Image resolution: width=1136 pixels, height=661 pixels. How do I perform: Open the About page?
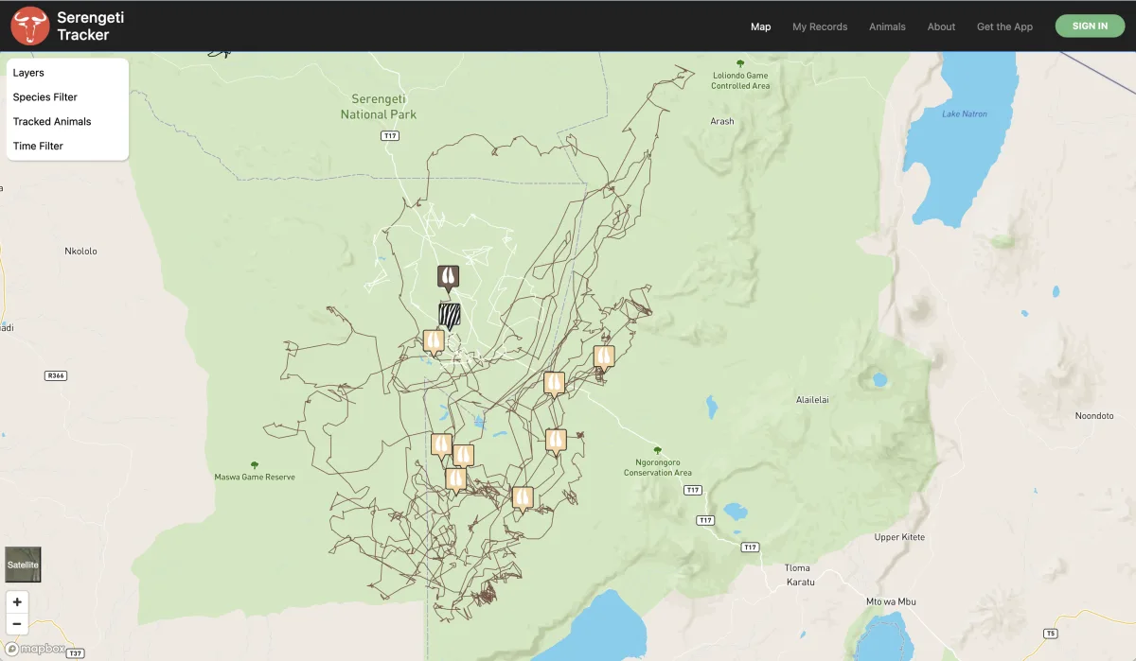941,26
